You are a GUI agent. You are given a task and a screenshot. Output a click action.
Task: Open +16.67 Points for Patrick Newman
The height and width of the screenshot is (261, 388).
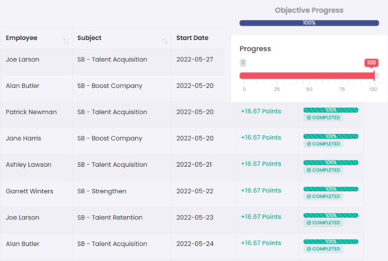(261, 111)
